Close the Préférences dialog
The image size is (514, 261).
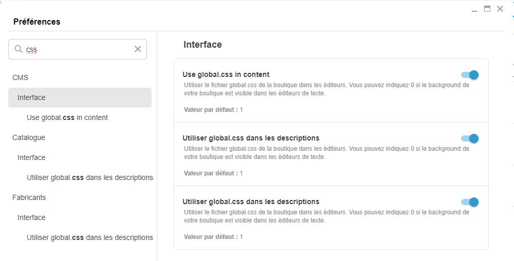500,9
